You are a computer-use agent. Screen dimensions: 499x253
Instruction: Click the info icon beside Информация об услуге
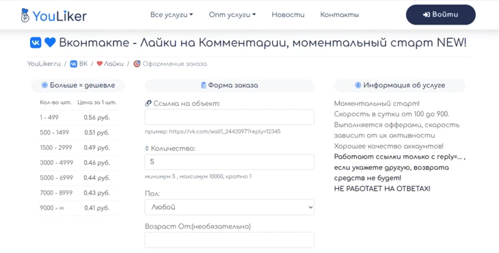(358, 85)
